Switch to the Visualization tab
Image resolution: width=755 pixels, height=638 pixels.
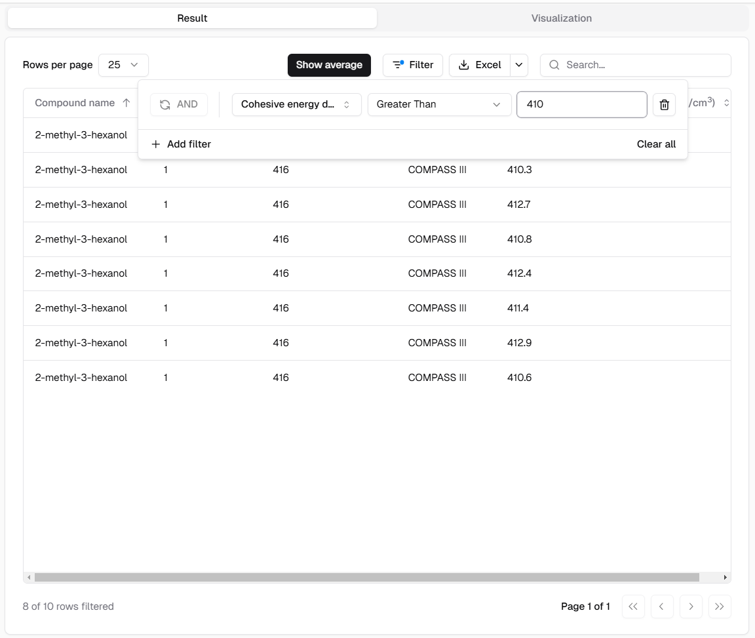click(x=561, y=18)
